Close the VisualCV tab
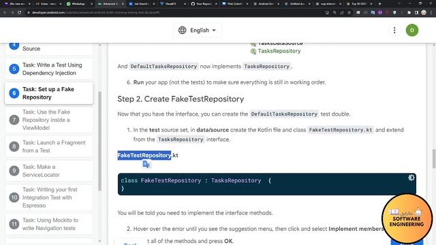Viewport: 436px width, 245px height. (185, 4)
